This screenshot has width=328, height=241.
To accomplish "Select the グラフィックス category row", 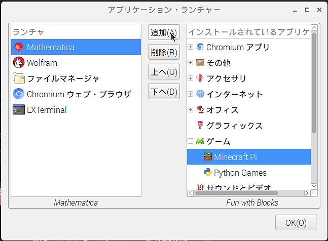I will point(249,125).
